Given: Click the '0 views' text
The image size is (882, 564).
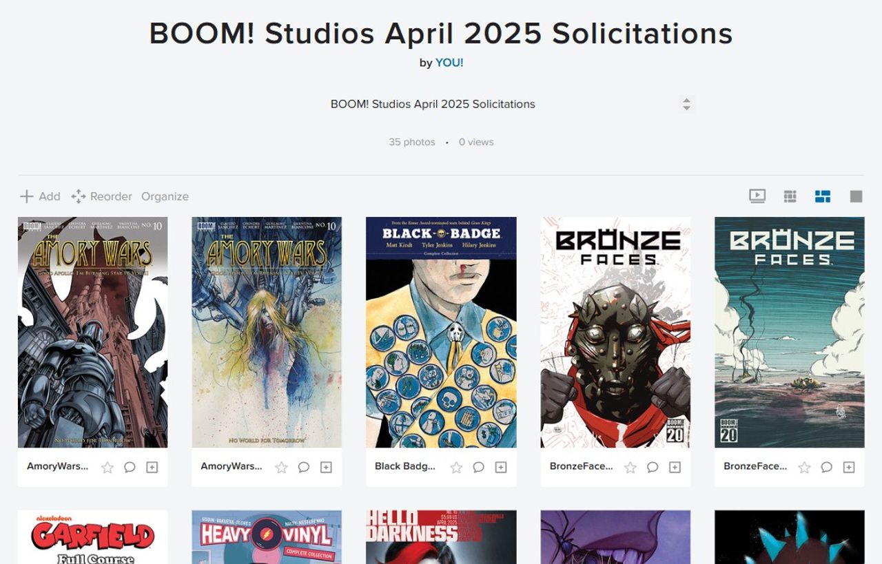Looking at the screenshot, I should tap(476, 142).
